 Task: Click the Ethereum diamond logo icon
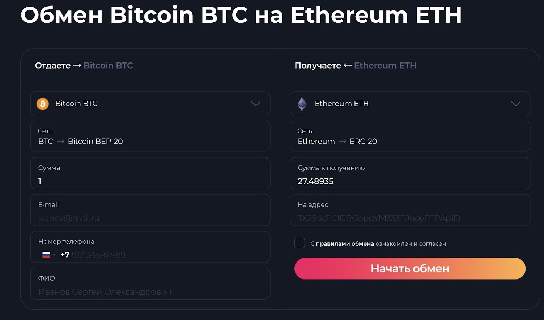[302, 104]
